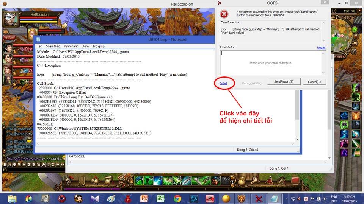The height and width of the screenshot is (204, 364).
Task: Select the F2 skill slot in hotbar
Action: tap(149, 181)
